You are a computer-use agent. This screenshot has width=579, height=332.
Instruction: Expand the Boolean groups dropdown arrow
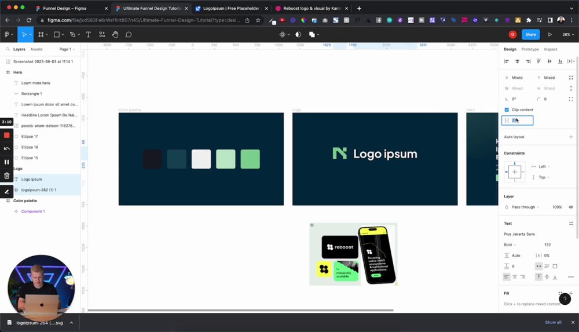318,34
